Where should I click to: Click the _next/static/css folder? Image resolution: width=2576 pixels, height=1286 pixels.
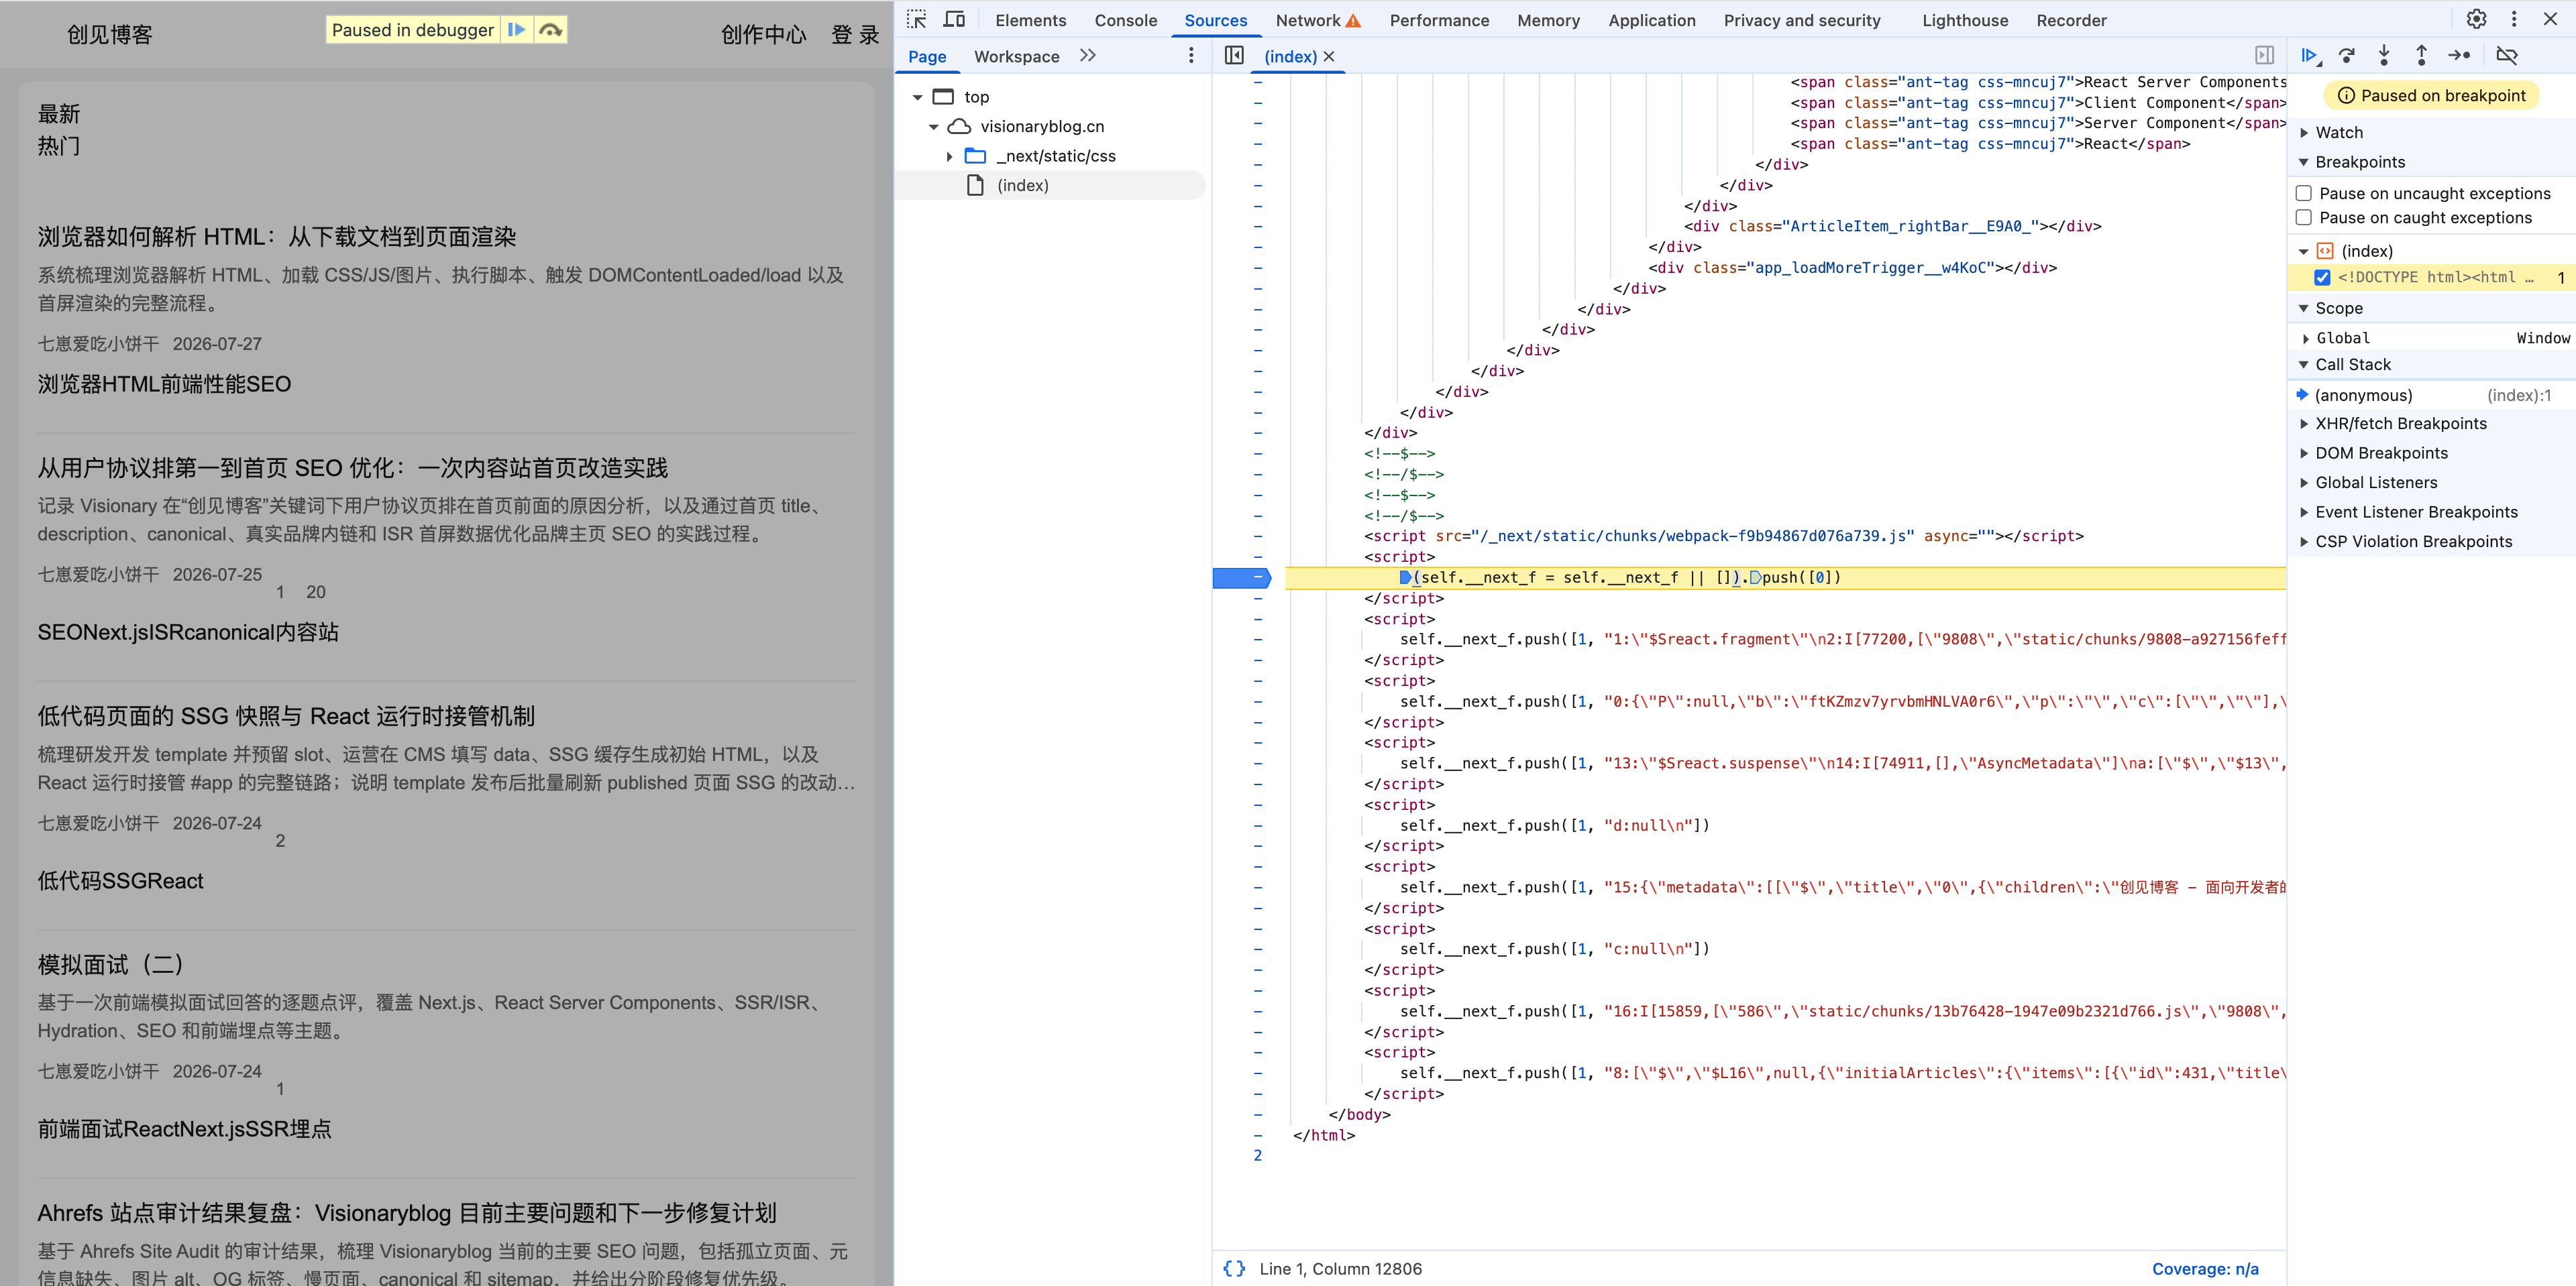1056,156
